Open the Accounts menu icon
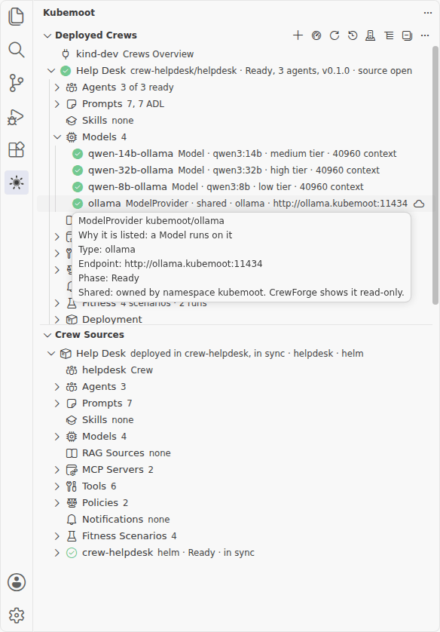Screen dimensions: 440x632 click(17, 582)
